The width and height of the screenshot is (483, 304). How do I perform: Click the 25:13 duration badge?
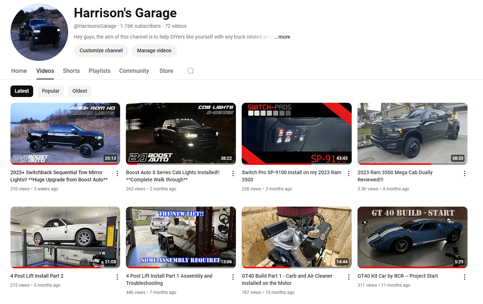point(110,158)
